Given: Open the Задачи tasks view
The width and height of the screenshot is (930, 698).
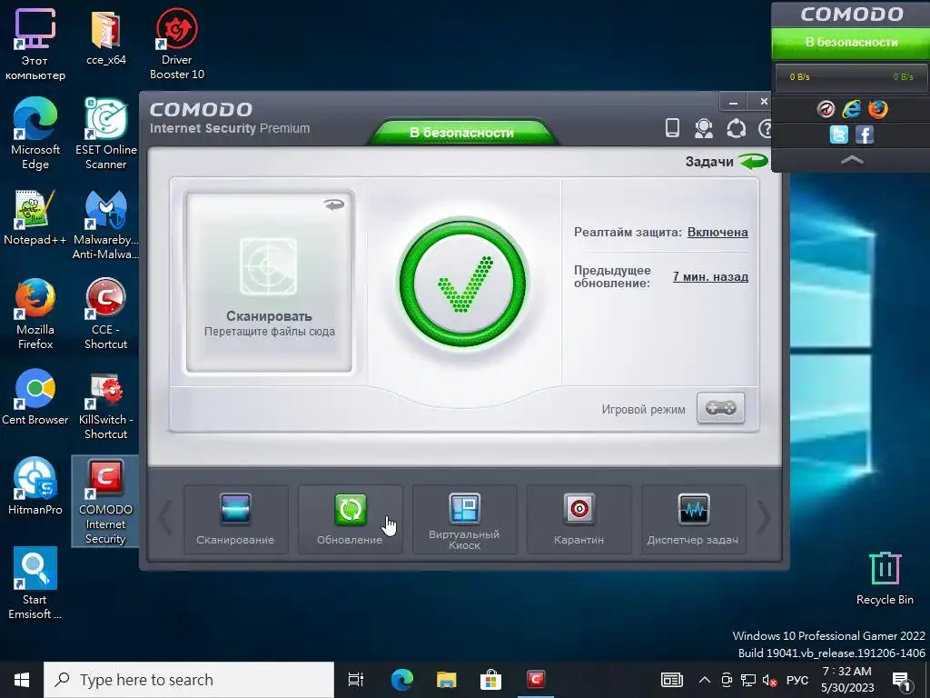Looking at the screenshot, I should (x=726, y=162).
